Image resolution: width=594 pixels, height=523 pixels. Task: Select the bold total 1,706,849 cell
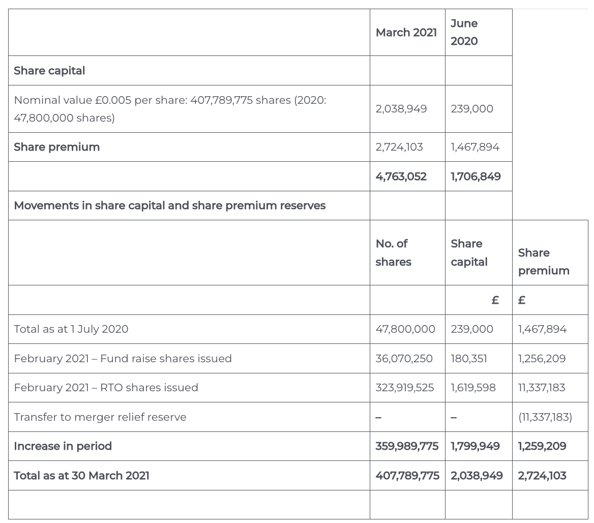tap(476, 177)
